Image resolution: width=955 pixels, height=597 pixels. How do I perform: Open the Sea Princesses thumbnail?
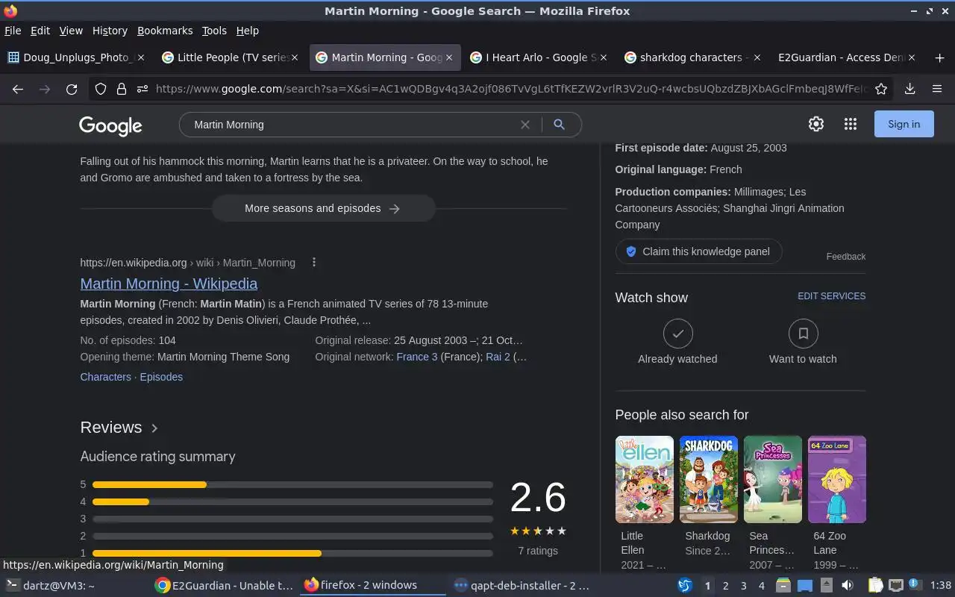(x=772, y=479)
